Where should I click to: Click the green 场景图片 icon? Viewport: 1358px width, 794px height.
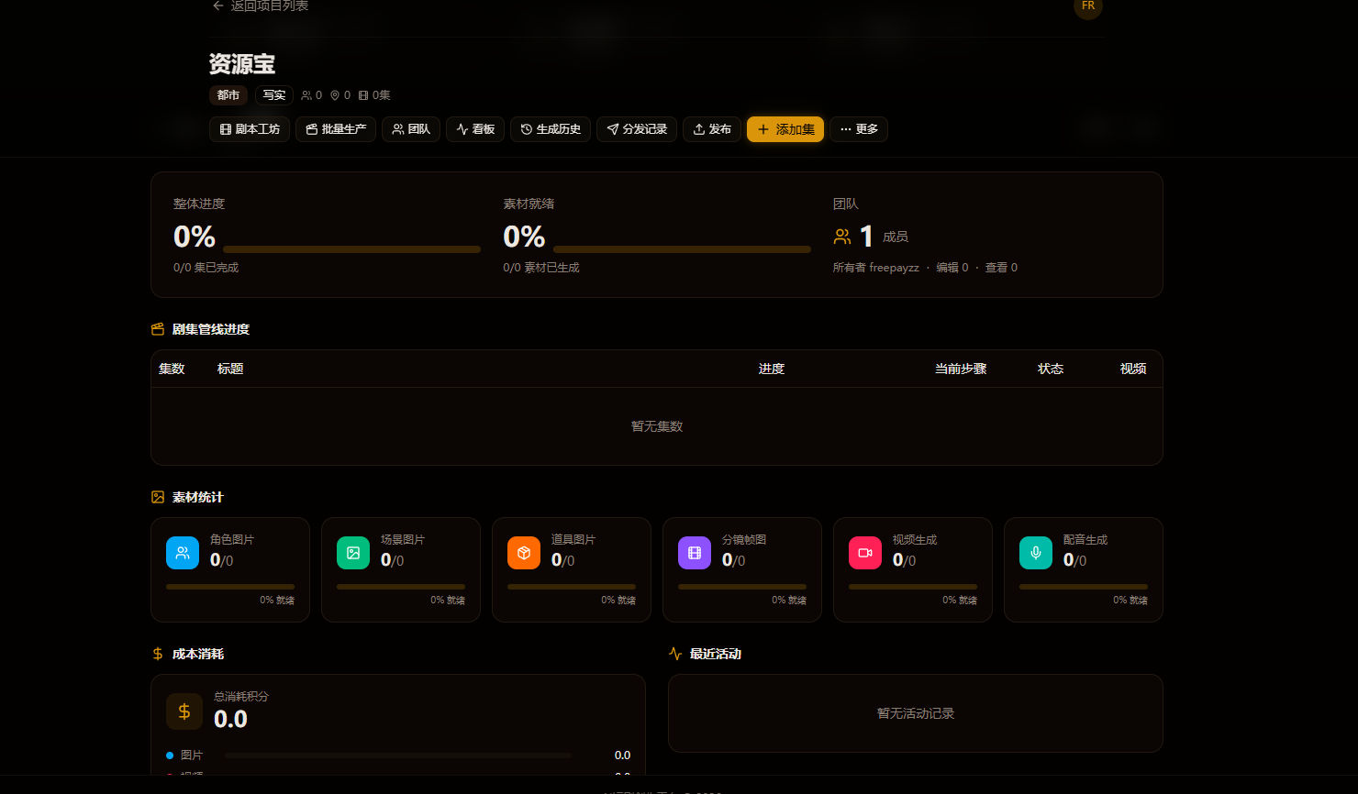(353, 553)
